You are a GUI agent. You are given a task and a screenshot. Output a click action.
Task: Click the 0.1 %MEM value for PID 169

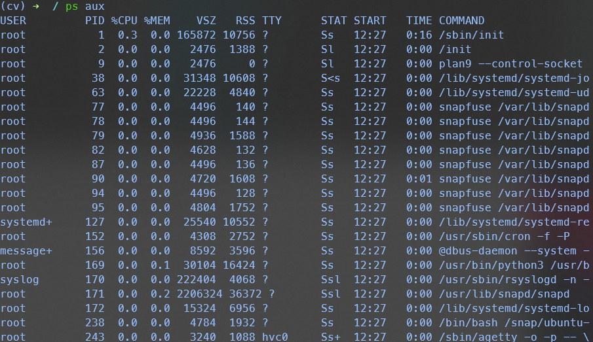(161, 265)
